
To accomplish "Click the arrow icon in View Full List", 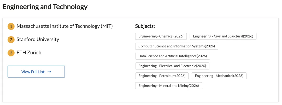I will (49, 72).
